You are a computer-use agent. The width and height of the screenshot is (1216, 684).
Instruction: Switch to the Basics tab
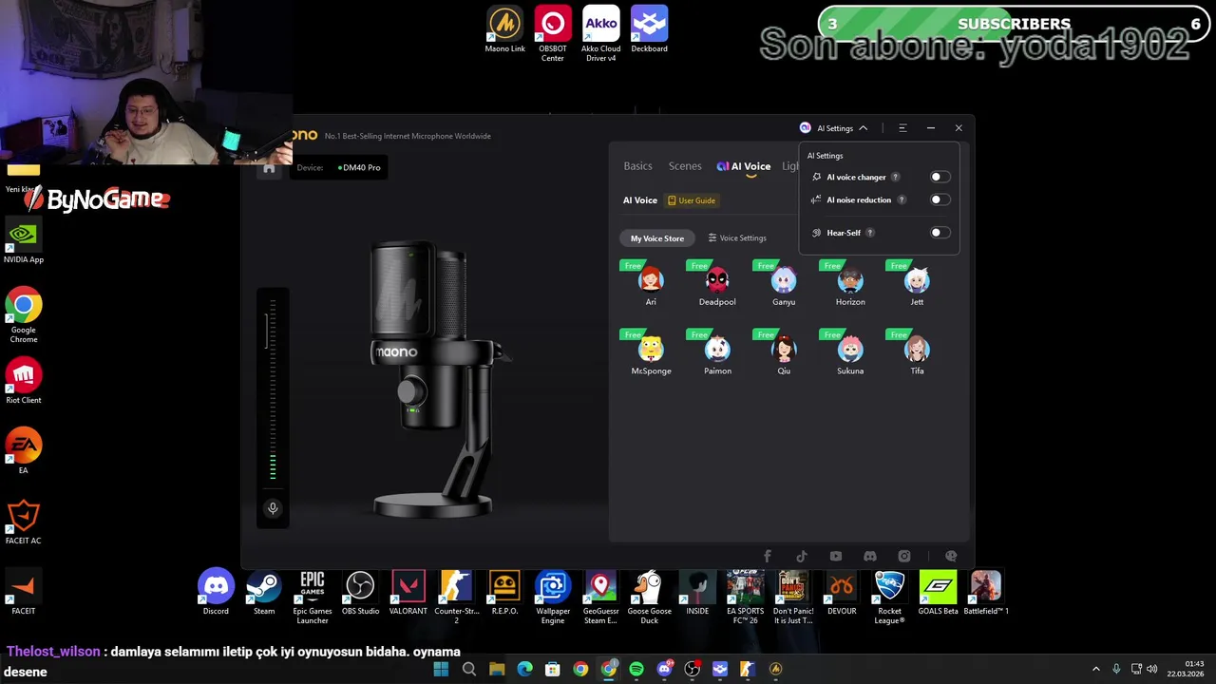(637, 166)
